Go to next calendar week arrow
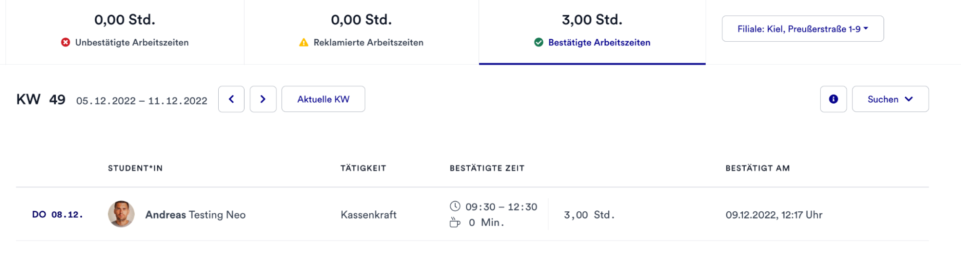Viewport: 961px width, 254px height. point(263,99)
